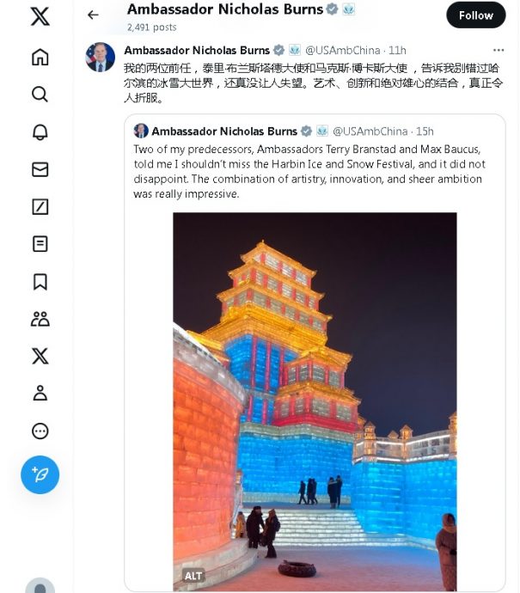Open the quoted post's author name
This screenshot has height=593, width=520.
224,131
